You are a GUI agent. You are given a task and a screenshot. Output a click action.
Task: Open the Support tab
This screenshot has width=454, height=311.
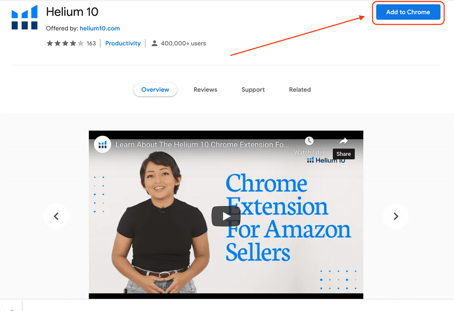253,90
